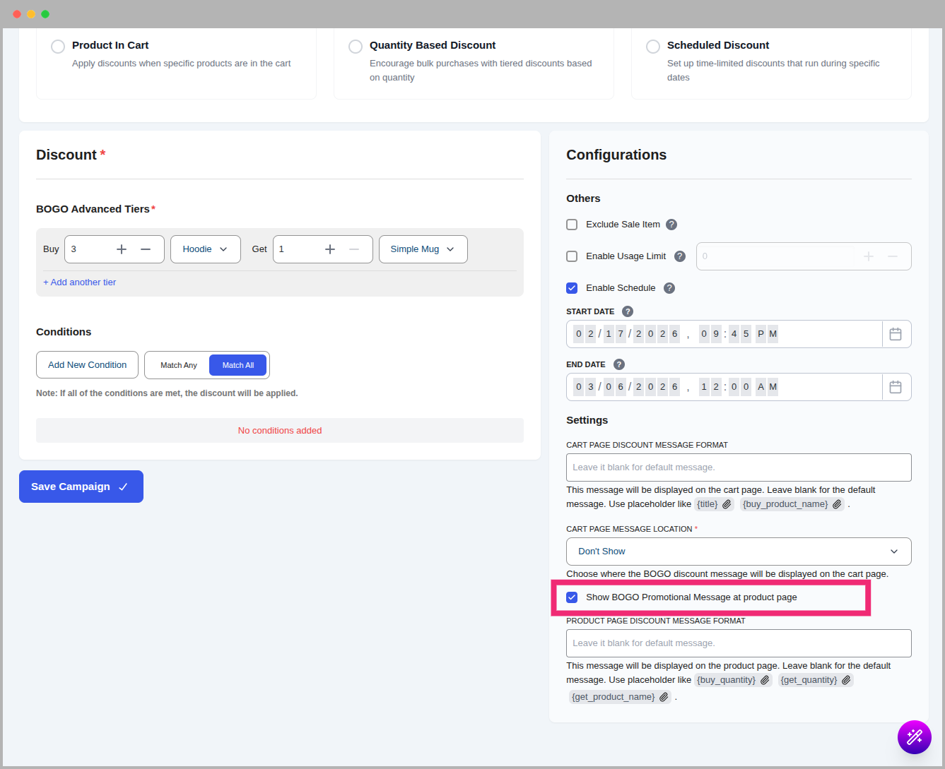Viewport: 945px width, 769px height.
Task: Uncheck the Enable Schedule checkbox
Action: [x=572, y=288]
